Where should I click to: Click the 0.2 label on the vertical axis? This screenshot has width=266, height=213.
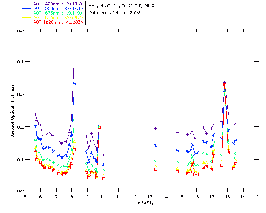[x=20, y=127]
